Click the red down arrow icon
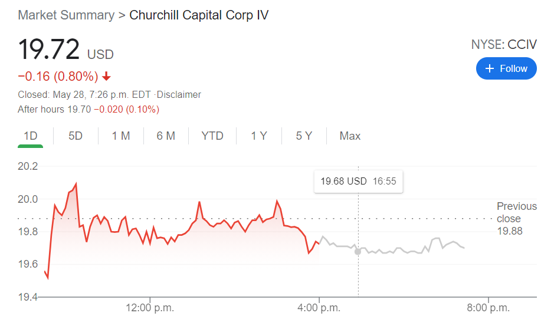This screenshot has height=326, width=554. (x=106, y=76)
